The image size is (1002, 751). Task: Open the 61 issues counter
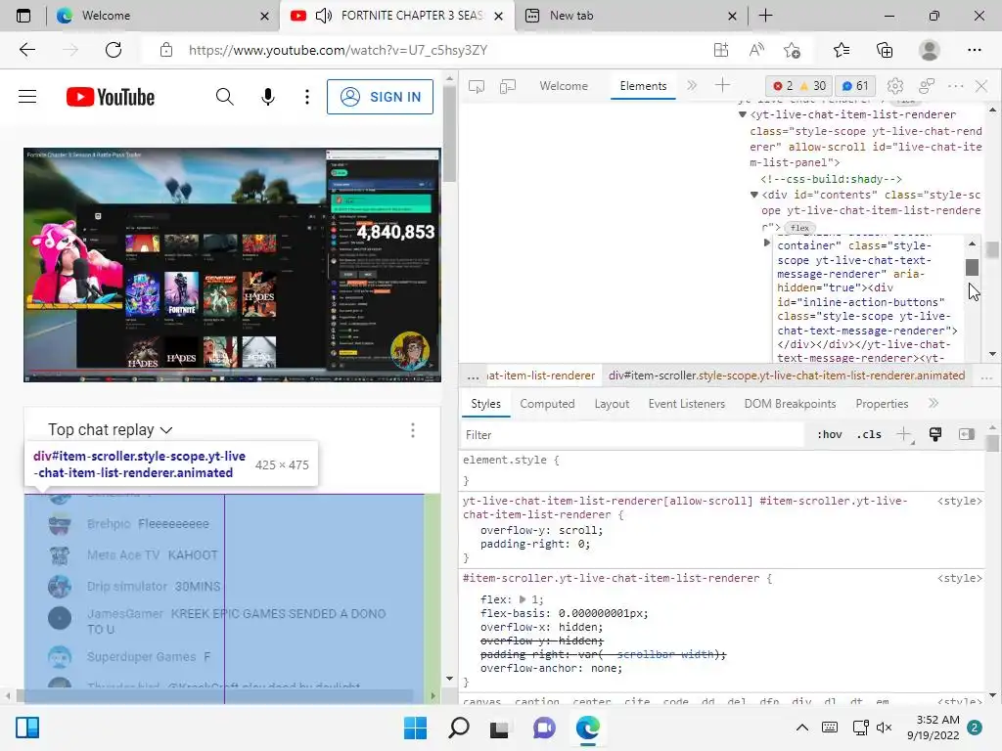(x=855, y=86)
